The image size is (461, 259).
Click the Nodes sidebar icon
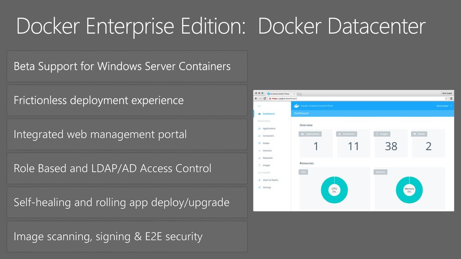[x=259, y=143]
